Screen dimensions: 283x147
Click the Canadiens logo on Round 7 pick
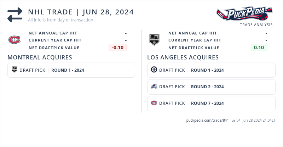coord(154,103)
